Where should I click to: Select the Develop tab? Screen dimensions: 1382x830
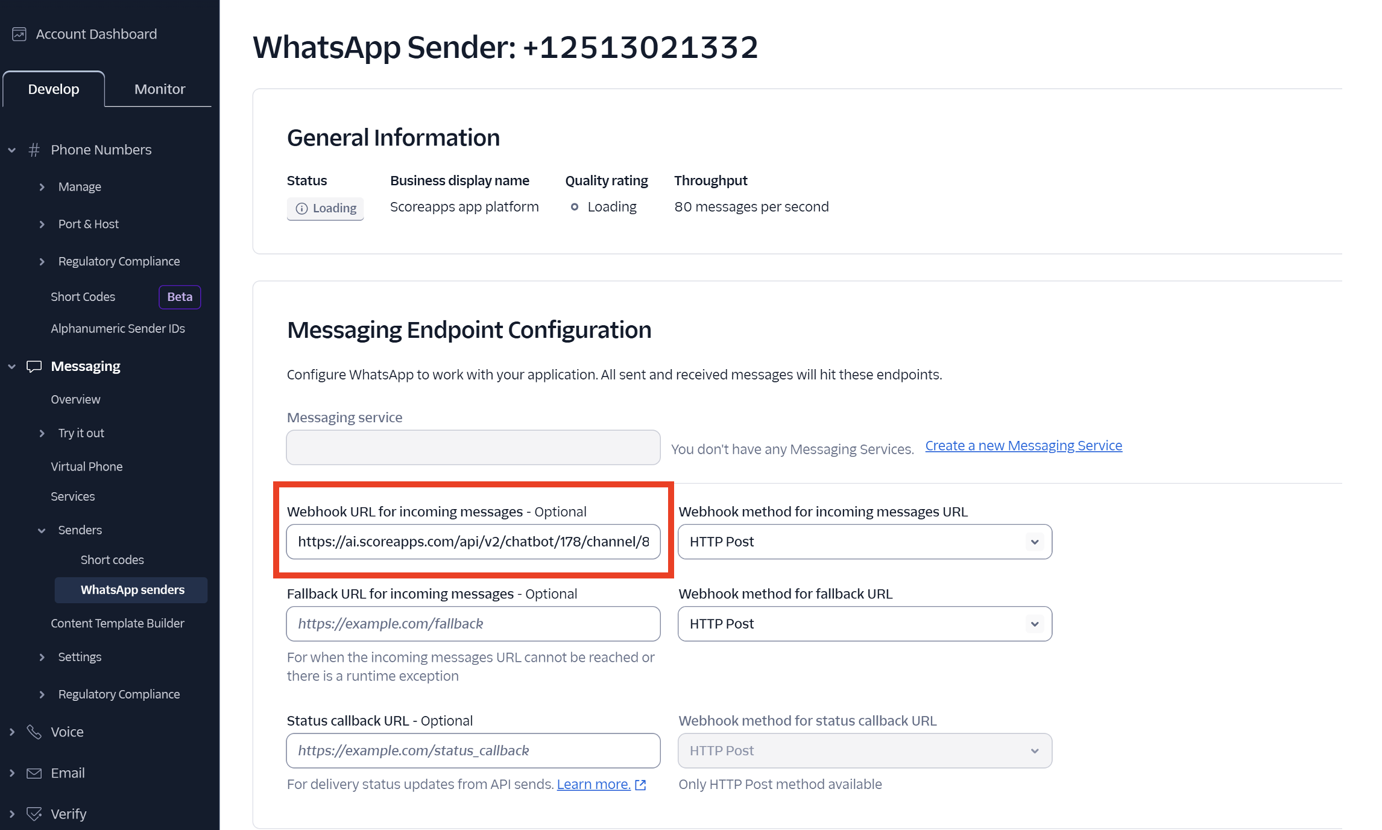tap(54, 89)
